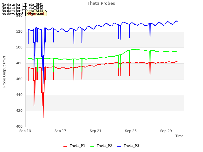The width and height of the screenshot is (203, 152).
Task: Click the 'Sep 21' x-axis tick label
Action: tap(95, 131)
